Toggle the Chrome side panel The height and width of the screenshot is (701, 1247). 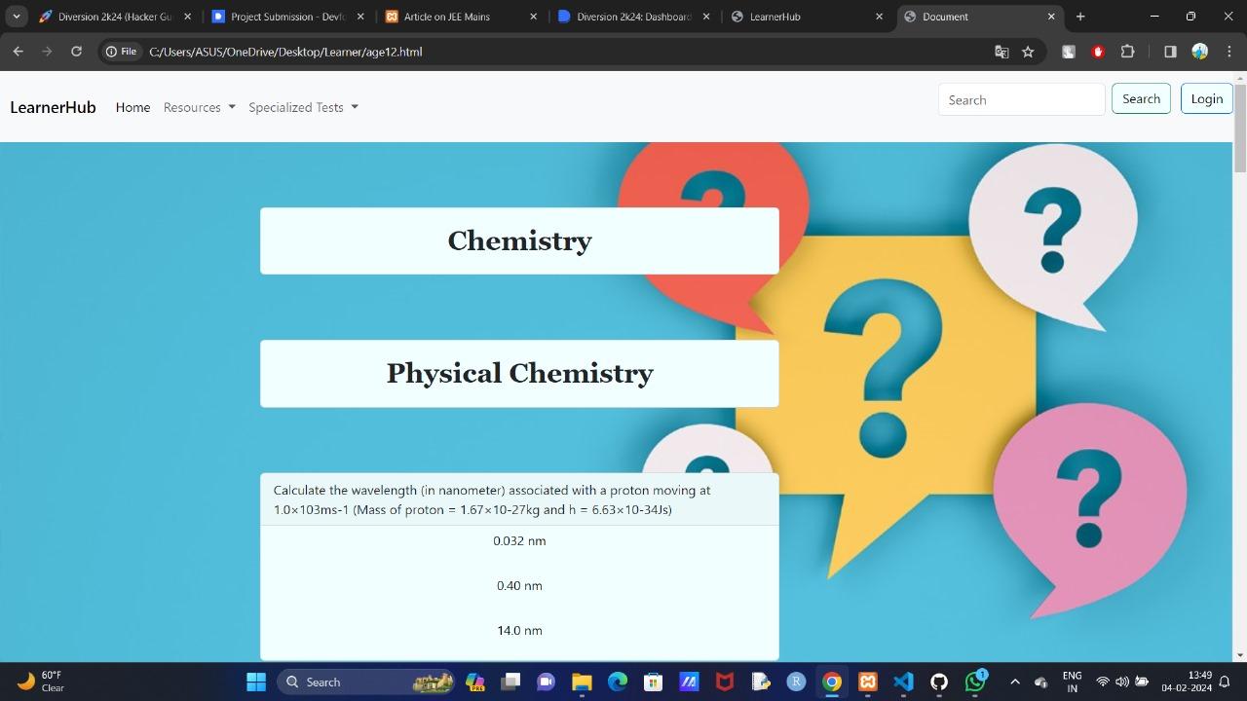[x=1170, y=52]
